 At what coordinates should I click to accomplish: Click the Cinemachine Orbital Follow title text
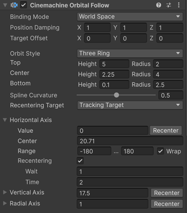(69, 6)
